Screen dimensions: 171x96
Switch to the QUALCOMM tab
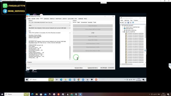click(x=71, y=19)
